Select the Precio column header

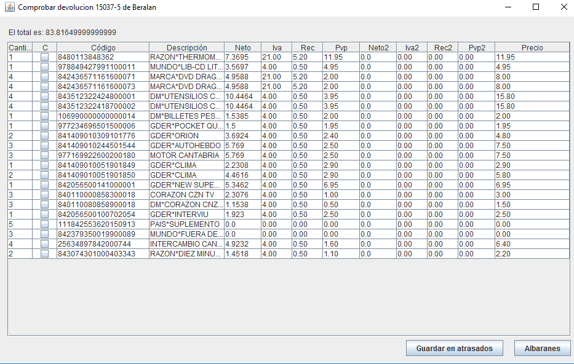tap(532, 47)
